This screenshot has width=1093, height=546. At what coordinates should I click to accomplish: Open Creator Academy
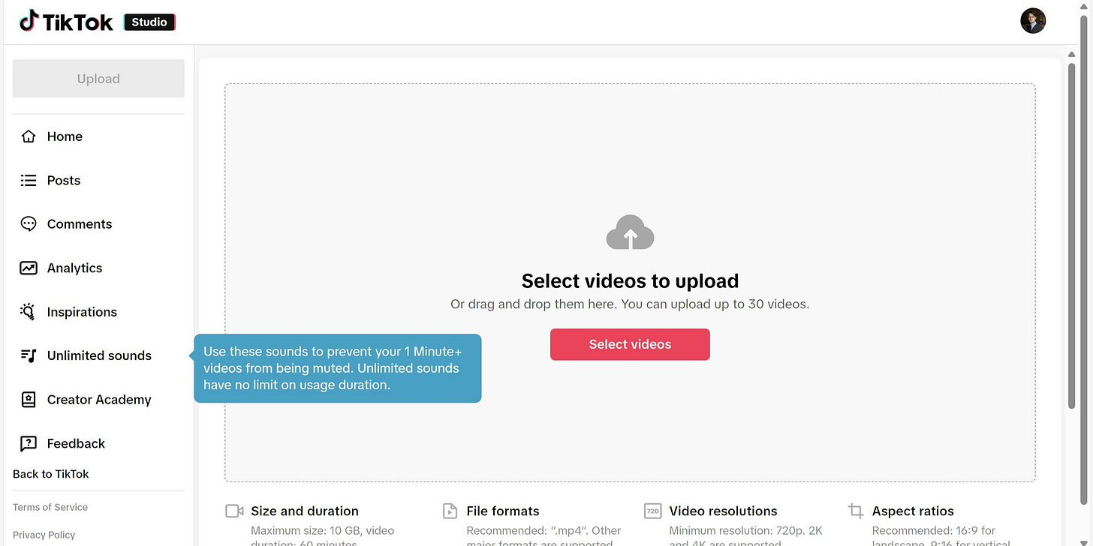click(98, 399)
